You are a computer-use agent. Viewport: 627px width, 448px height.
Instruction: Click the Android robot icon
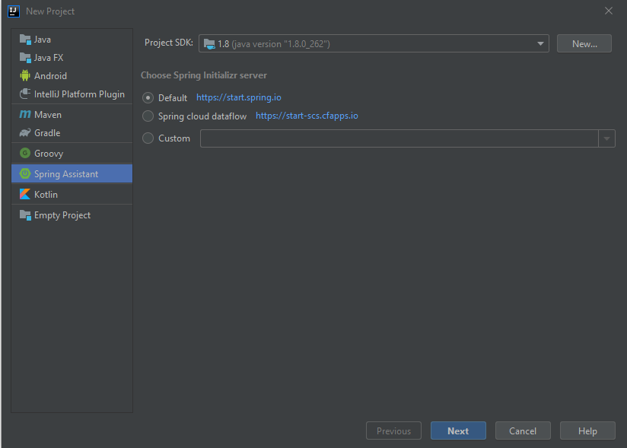25,76
